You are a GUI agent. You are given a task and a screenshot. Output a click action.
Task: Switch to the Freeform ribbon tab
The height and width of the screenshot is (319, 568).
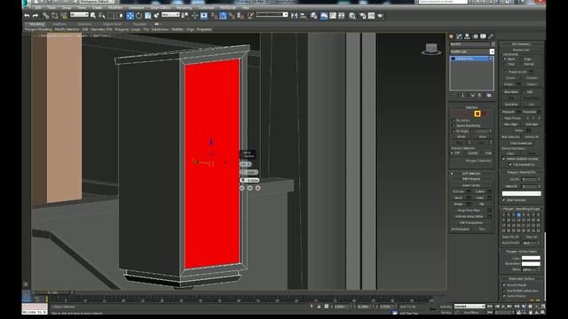pyautogui.click(x=59, y=24)
